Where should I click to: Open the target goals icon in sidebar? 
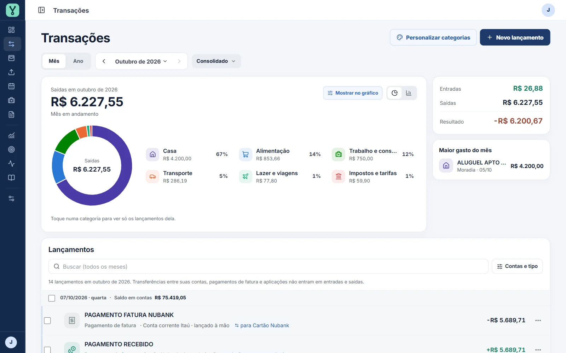[11, 150]
